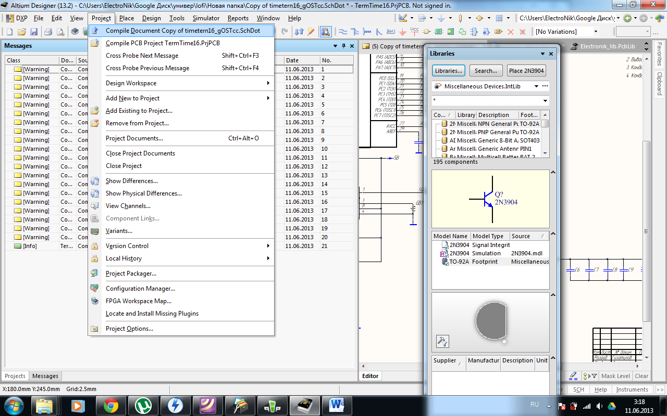
Task: Open the Power Sources toolbar icon
Action: (x=442, y=18)
